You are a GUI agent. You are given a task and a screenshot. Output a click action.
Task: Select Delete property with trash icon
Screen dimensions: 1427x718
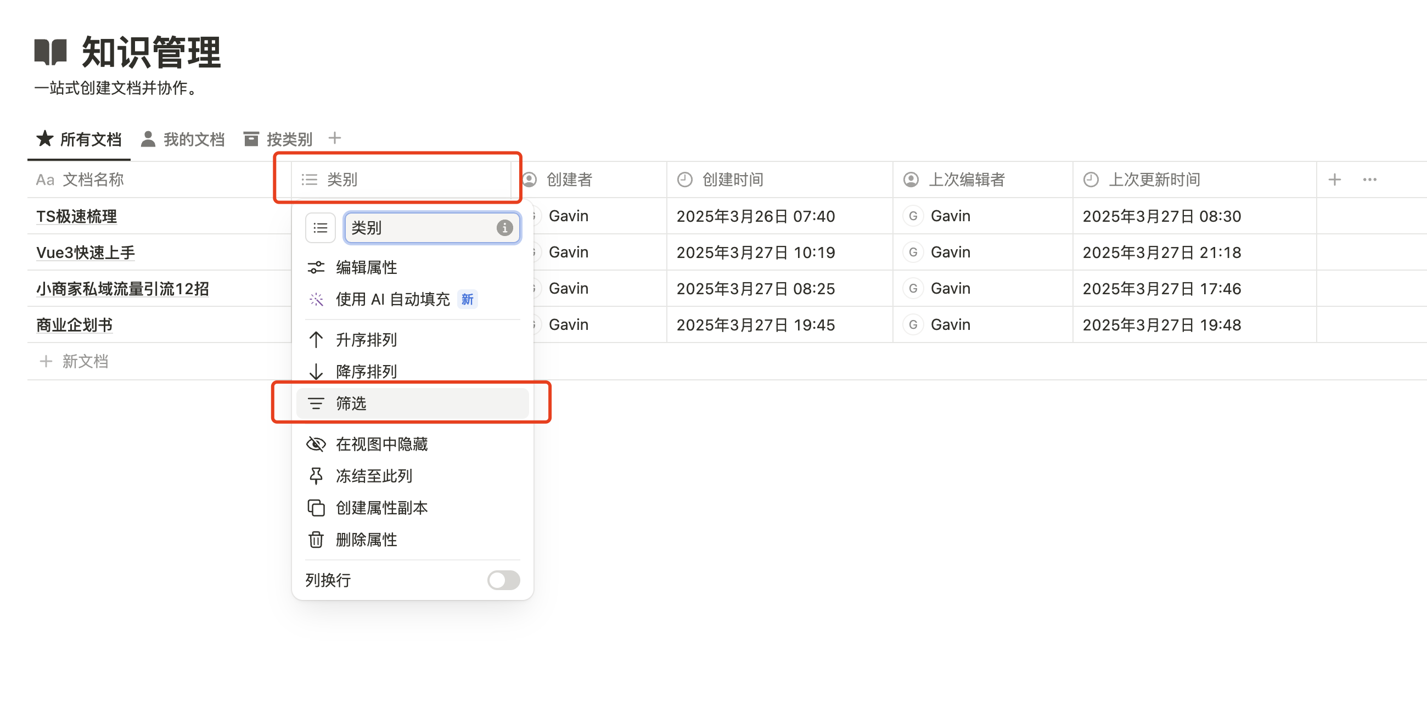click(366, 540)
